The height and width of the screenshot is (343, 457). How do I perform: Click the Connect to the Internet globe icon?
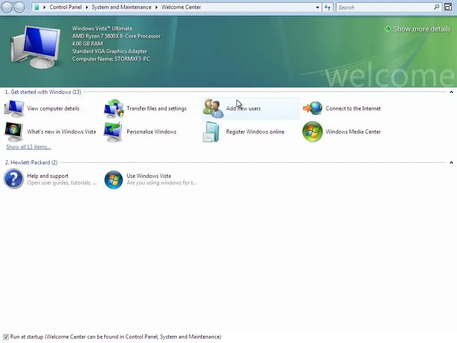[312, 109]
